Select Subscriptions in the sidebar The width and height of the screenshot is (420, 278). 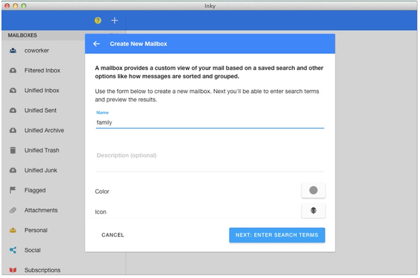[43, 270]
